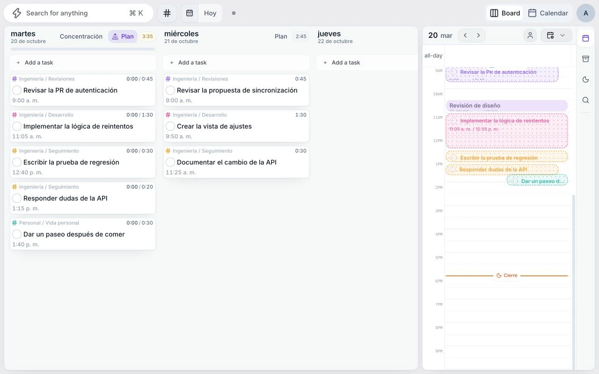Image resolution: width=599 pixels, height=374 pixels.
Task: Click the person icon in calendar header
Action: [530, 35]
